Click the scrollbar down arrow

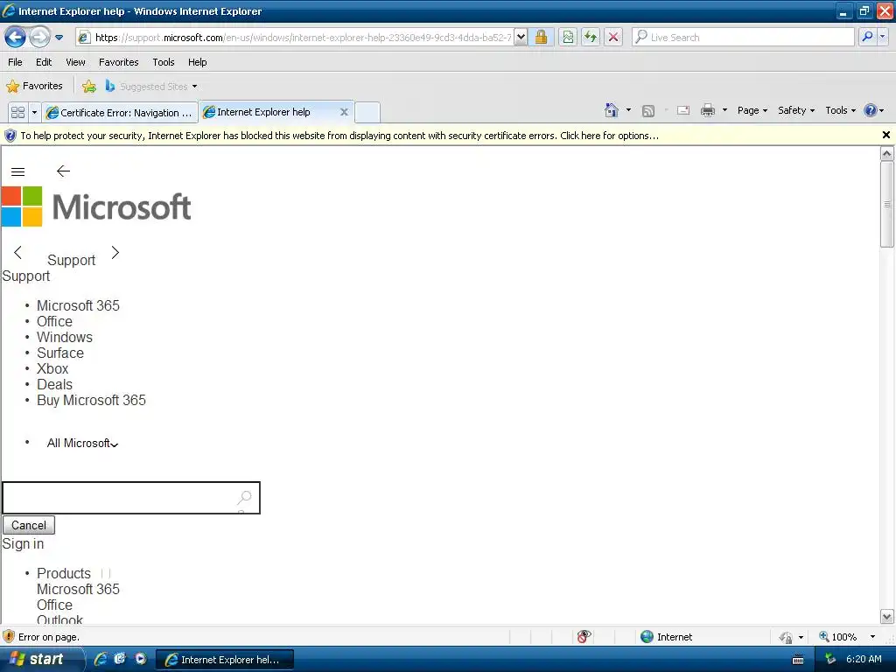886,617
